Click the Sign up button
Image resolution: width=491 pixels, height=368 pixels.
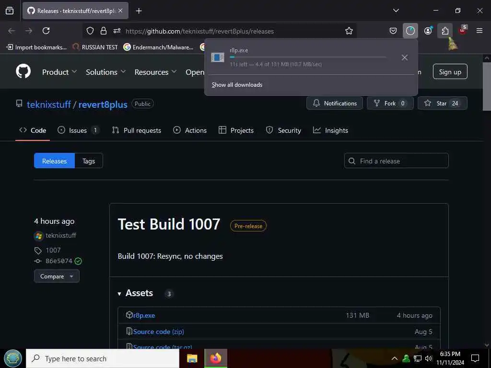450,72
